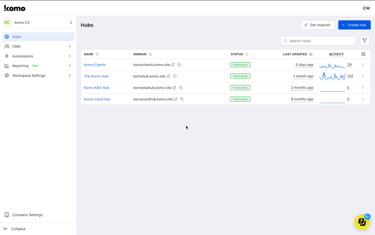Open the help chat widget
The height and width of the screenshot is (235, 375).
[x=362, y=221]
